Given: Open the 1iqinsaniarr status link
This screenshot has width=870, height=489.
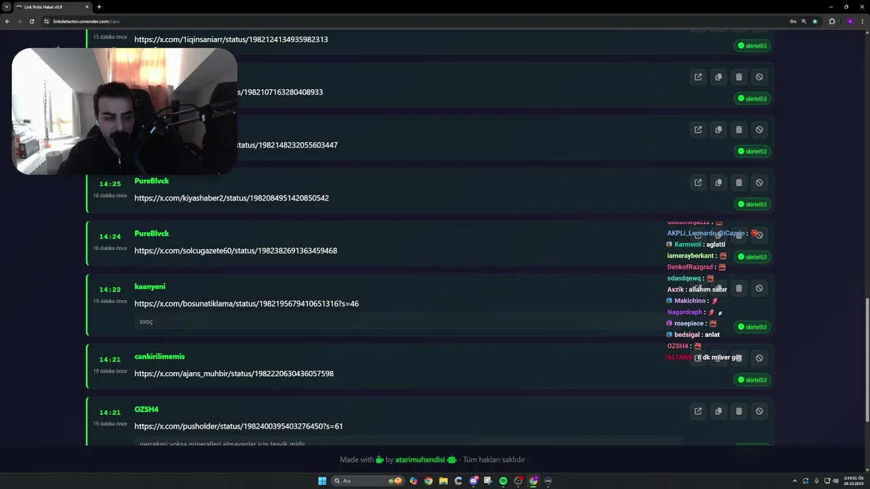Looking at the screenshot, I should (x=231, y=39).
